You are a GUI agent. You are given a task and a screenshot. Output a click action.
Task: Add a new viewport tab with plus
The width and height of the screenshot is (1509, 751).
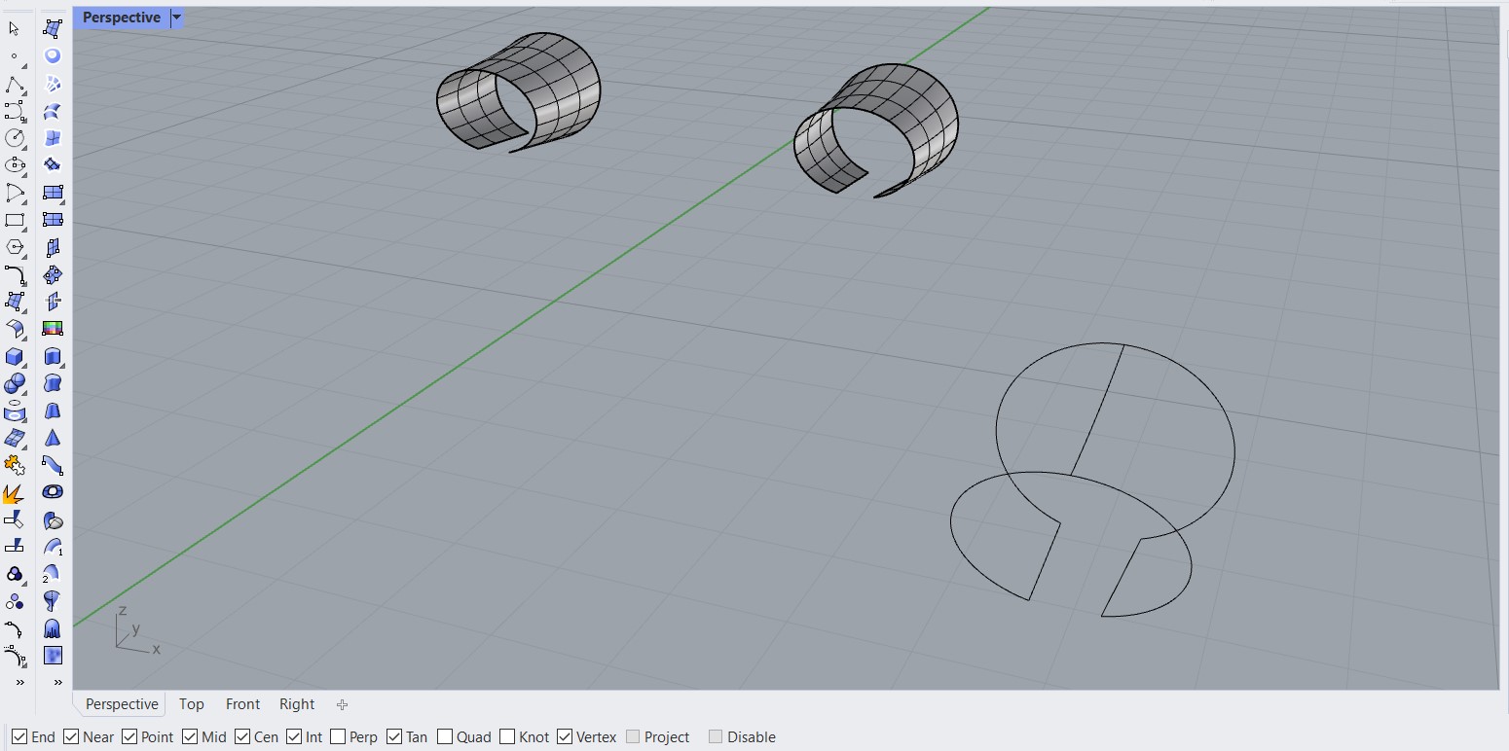(342, 704)
